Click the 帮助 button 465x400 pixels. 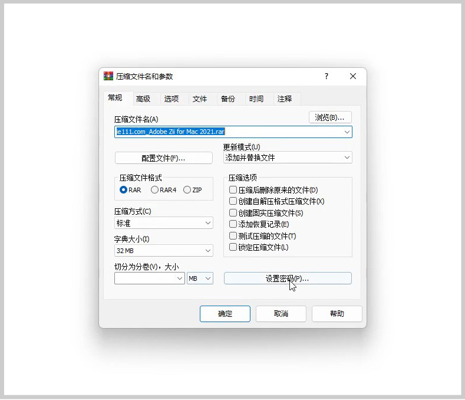(337, 314)
